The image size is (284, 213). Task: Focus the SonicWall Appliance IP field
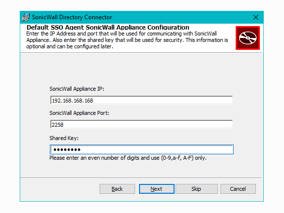[142, 100]
